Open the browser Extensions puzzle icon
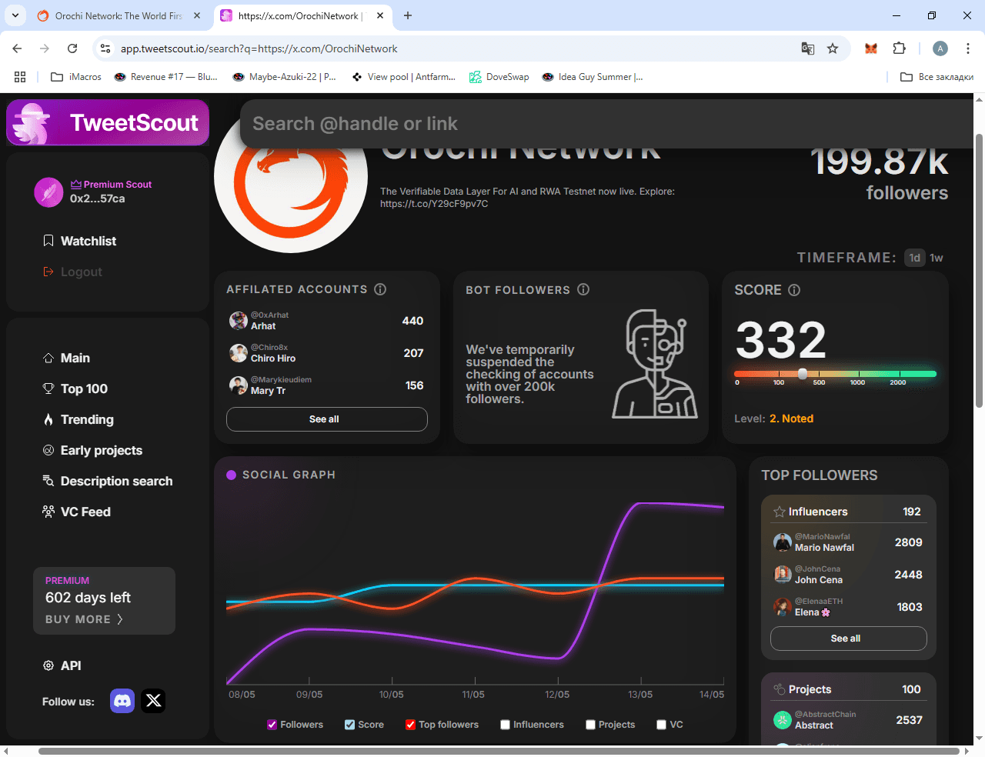Image resolution: width=985 pixels, height=757 pixels. (899, 48)
